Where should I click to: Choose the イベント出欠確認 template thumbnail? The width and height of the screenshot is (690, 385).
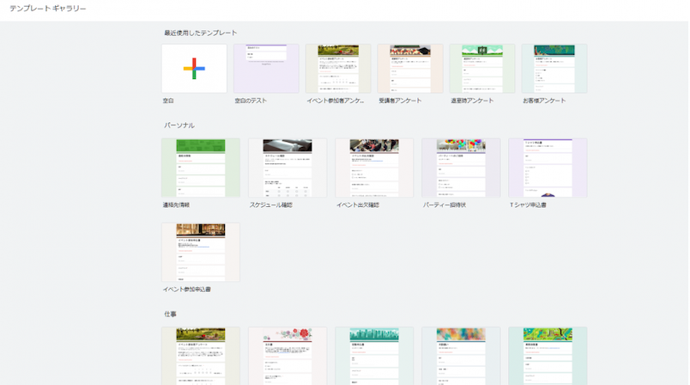point(374,168)
